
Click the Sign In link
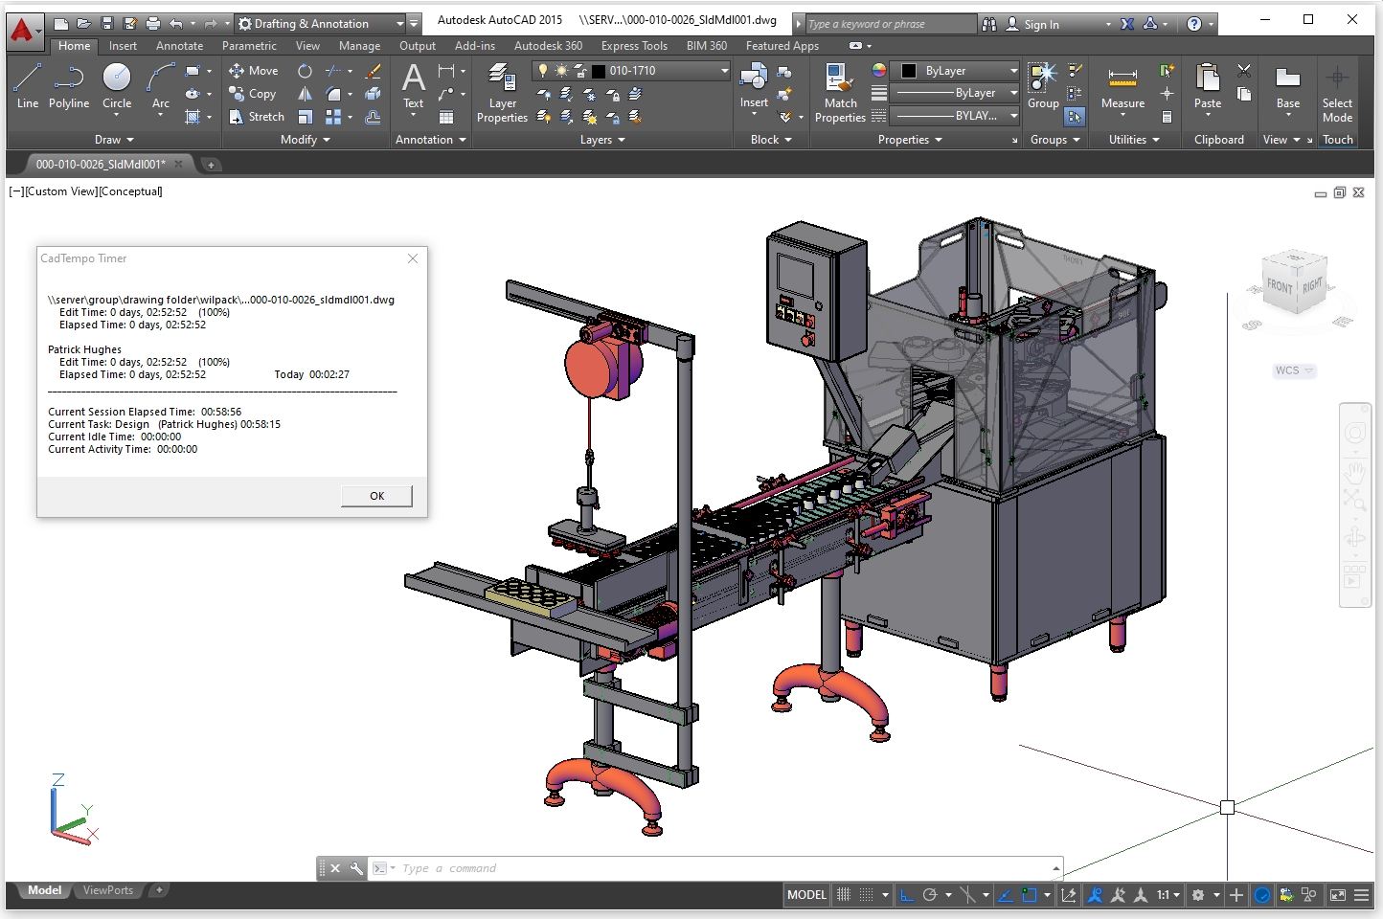click(1041, 24)
